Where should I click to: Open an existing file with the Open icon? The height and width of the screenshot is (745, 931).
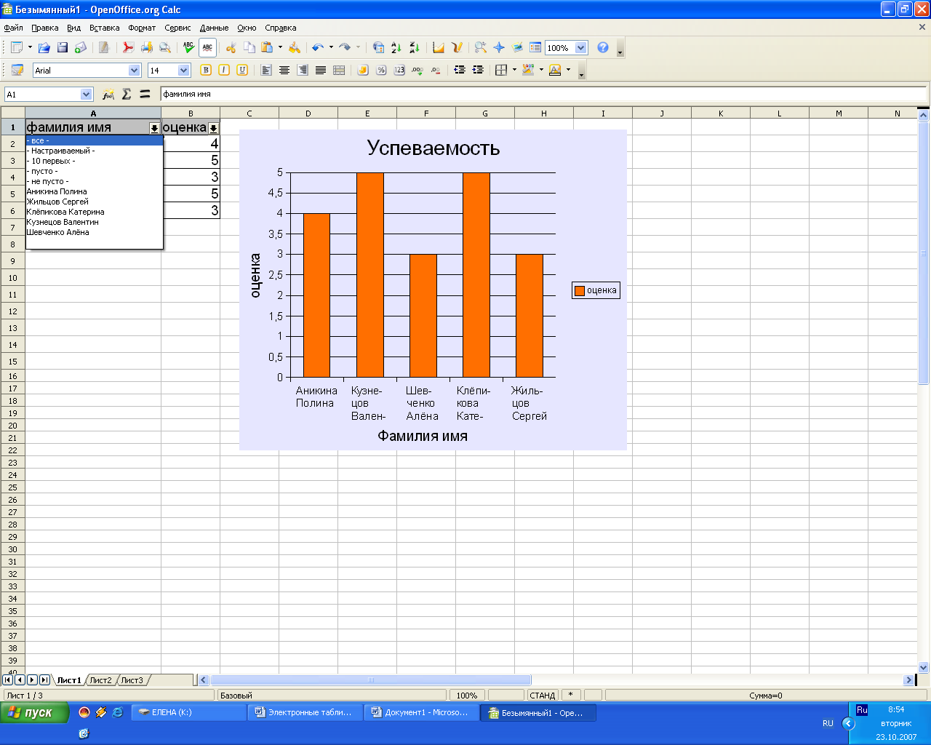tap(44, 48)
